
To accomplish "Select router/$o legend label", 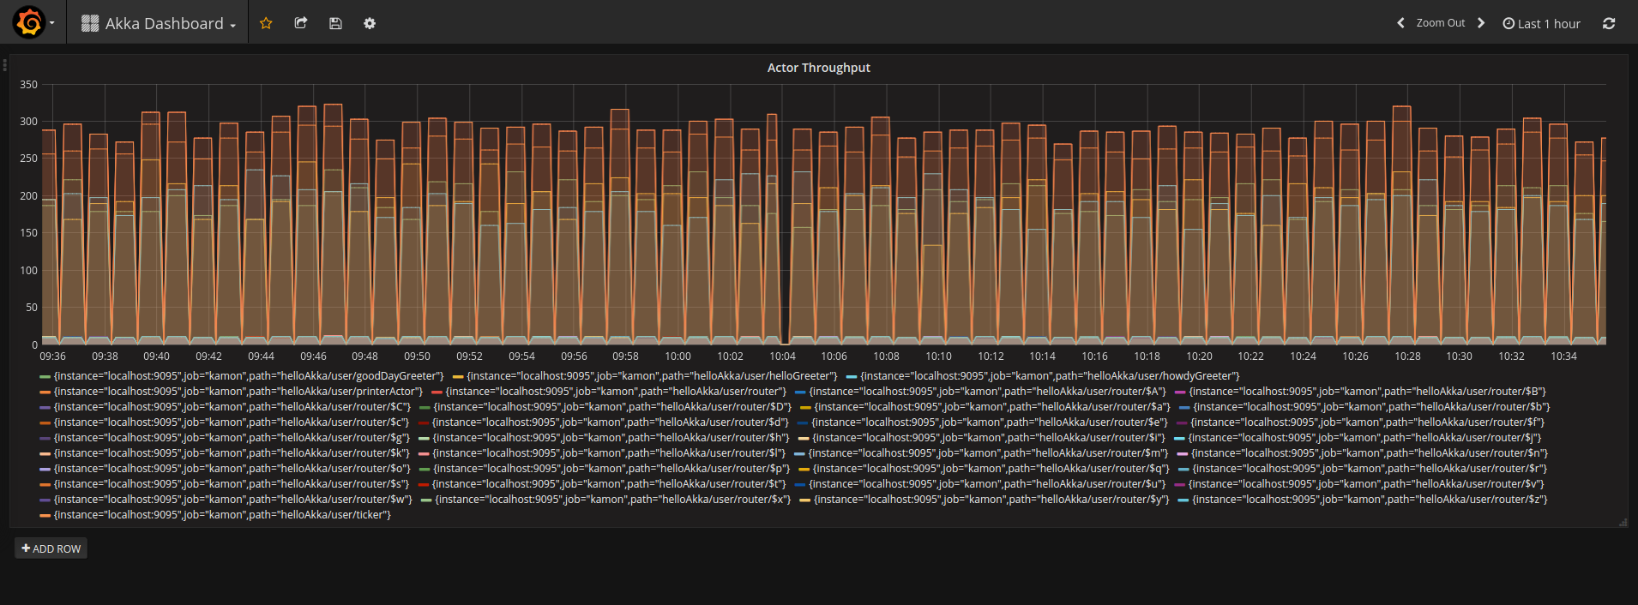I will pos(232,469).
